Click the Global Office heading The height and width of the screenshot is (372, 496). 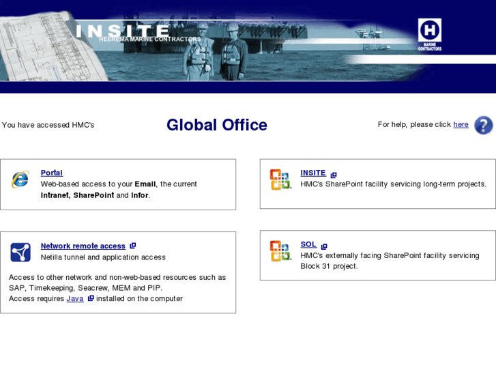tap(217, 125)
